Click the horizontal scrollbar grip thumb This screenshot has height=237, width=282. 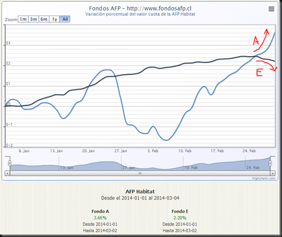tap(140, 173)
